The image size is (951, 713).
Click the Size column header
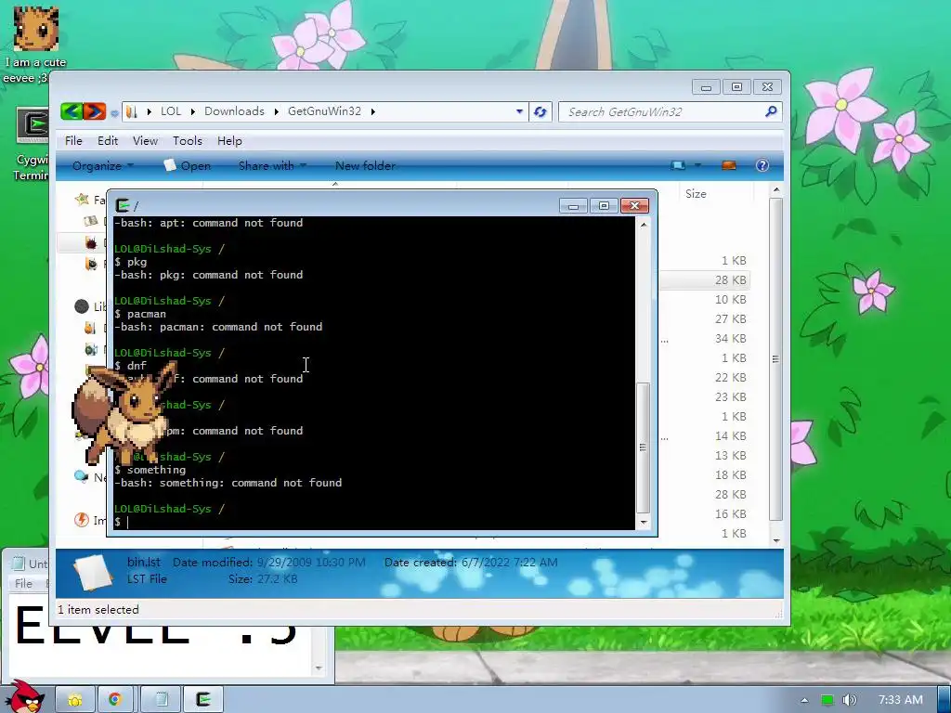click(696, 194)
